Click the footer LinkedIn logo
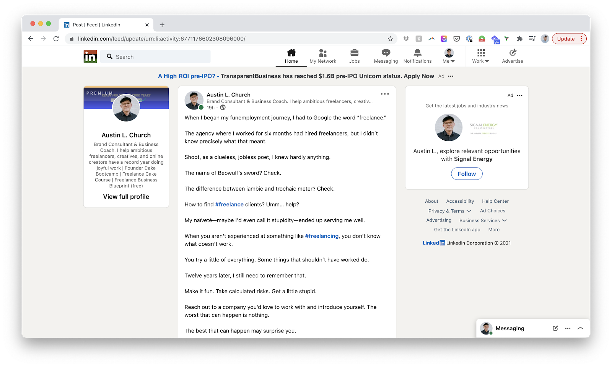The height and width of the screenshot is (367, 612). tap(434, 243)
